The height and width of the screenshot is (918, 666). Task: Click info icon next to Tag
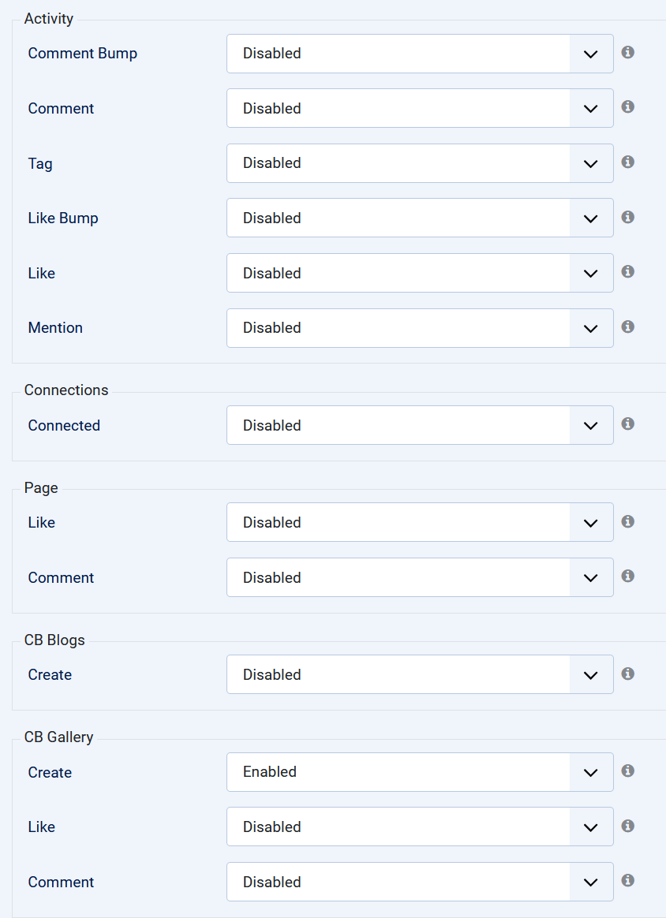(x=628, y=162)
